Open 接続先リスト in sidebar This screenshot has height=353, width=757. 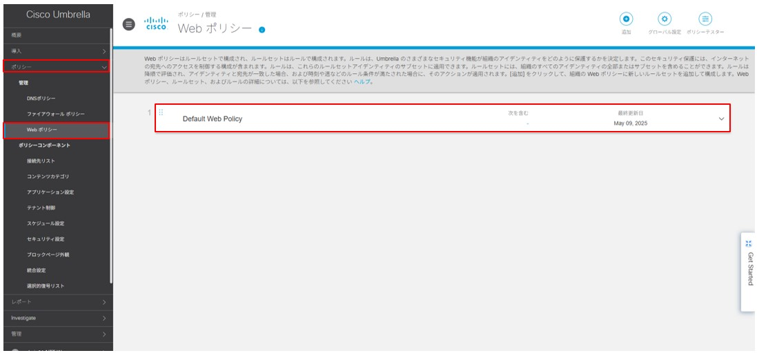pyautogui.click(x=41, y=161)
